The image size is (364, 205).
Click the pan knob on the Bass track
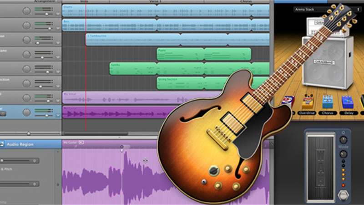[x=26, y=26]
